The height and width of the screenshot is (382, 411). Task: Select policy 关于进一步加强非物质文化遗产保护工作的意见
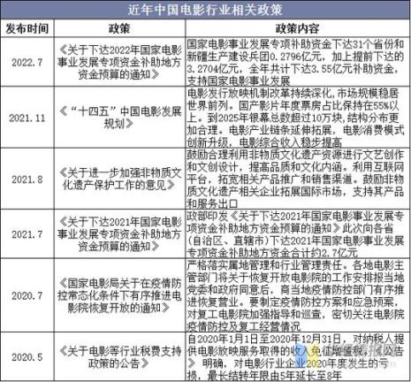point(119,179)
